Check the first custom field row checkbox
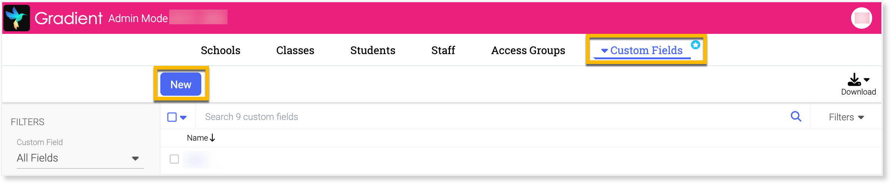 pyautogui.click(x=174, y=159)
